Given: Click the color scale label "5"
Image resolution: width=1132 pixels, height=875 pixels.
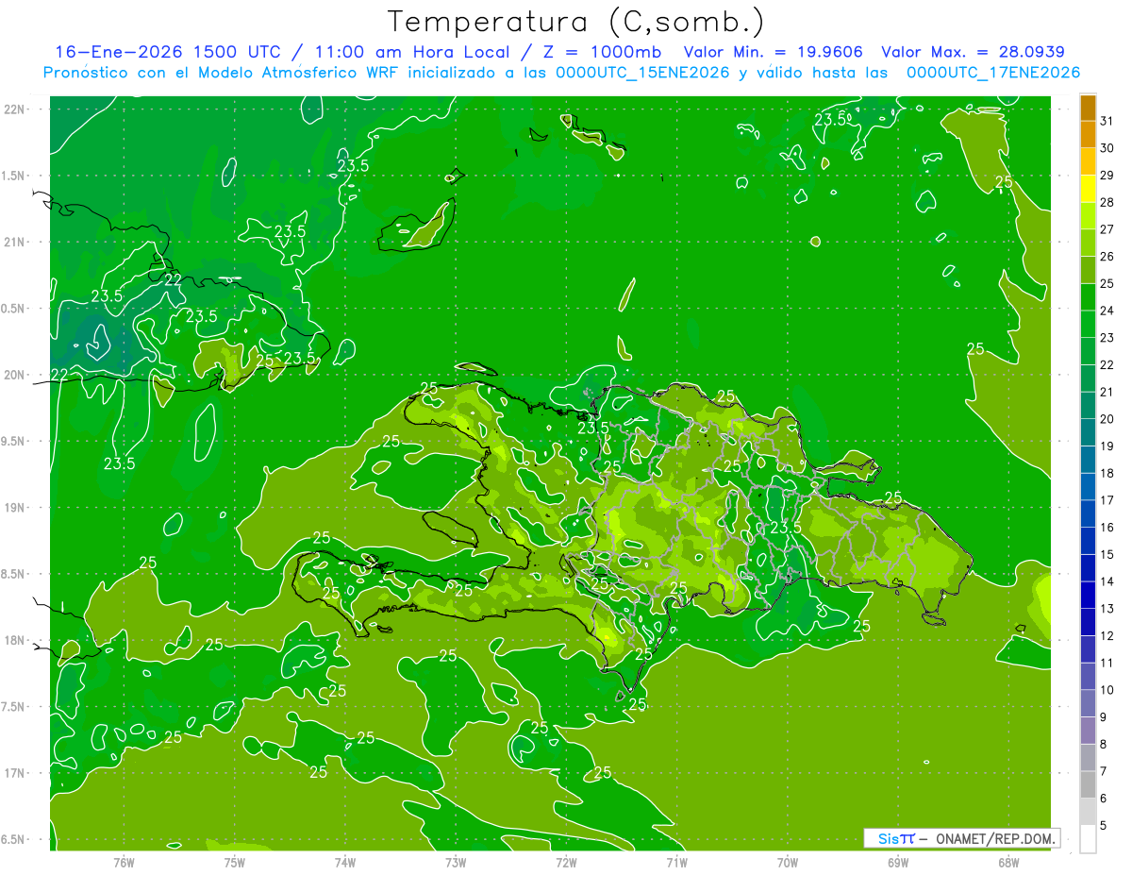Looking at the screenshot, I should click(1103, 826).
